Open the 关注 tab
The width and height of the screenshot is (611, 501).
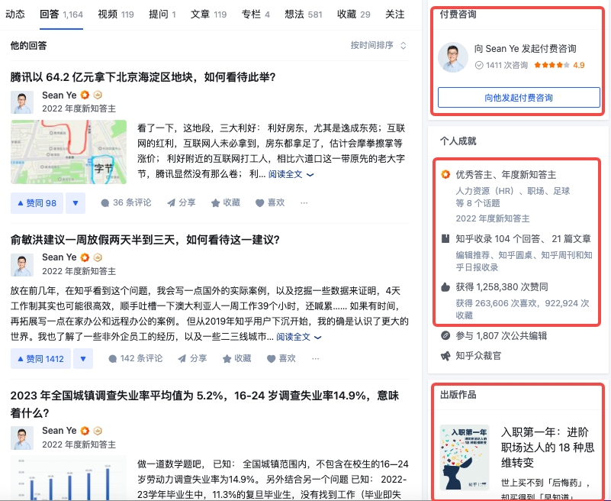[394, 15]
